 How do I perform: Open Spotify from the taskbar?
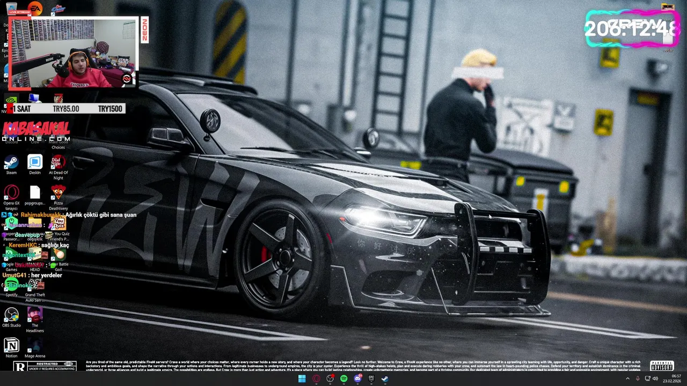point(344,378)
